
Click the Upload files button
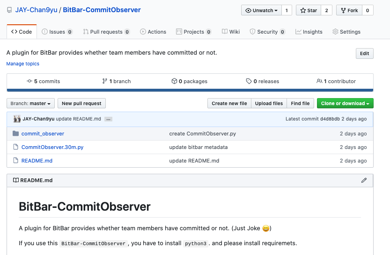[269, 103]
